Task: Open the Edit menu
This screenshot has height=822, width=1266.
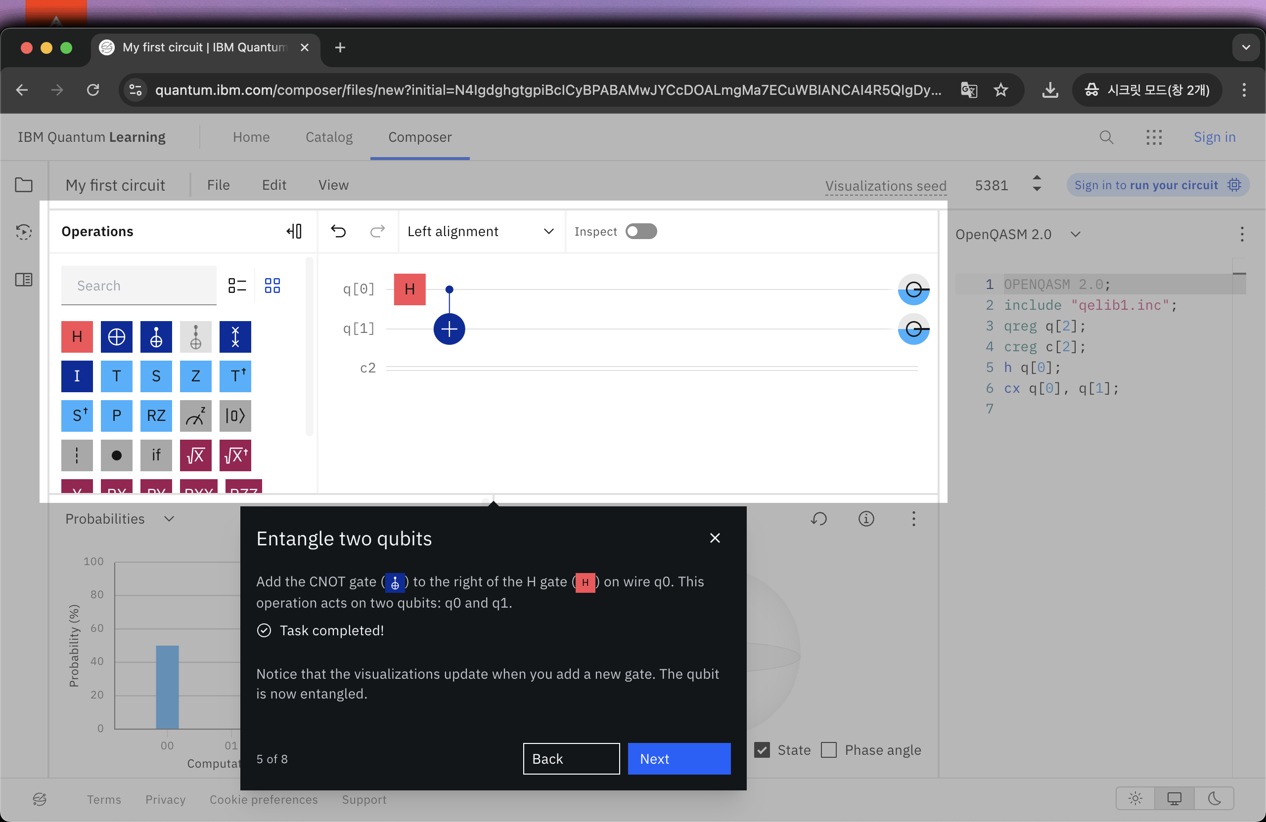Action: point(274,185)
